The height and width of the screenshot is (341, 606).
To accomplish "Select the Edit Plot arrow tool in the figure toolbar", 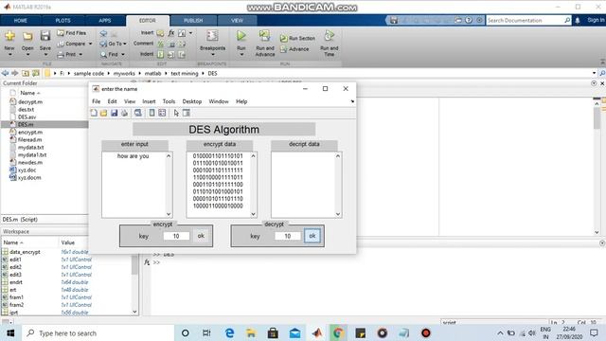I will (x=176, y=113).
